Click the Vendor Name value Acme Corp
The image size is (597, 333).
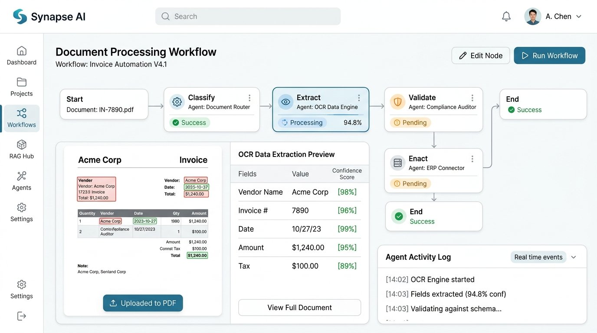coord(310,192)
